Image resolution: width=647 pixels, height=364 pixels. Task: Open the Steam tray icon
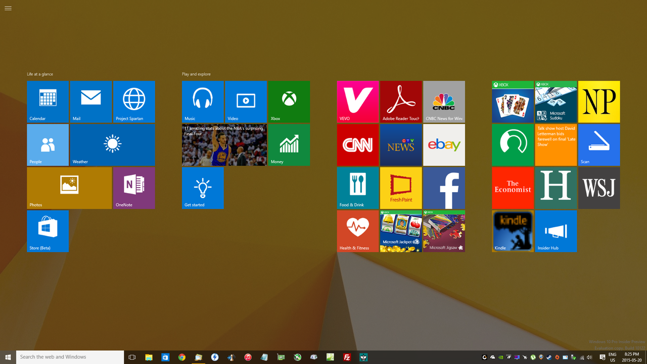549,357
